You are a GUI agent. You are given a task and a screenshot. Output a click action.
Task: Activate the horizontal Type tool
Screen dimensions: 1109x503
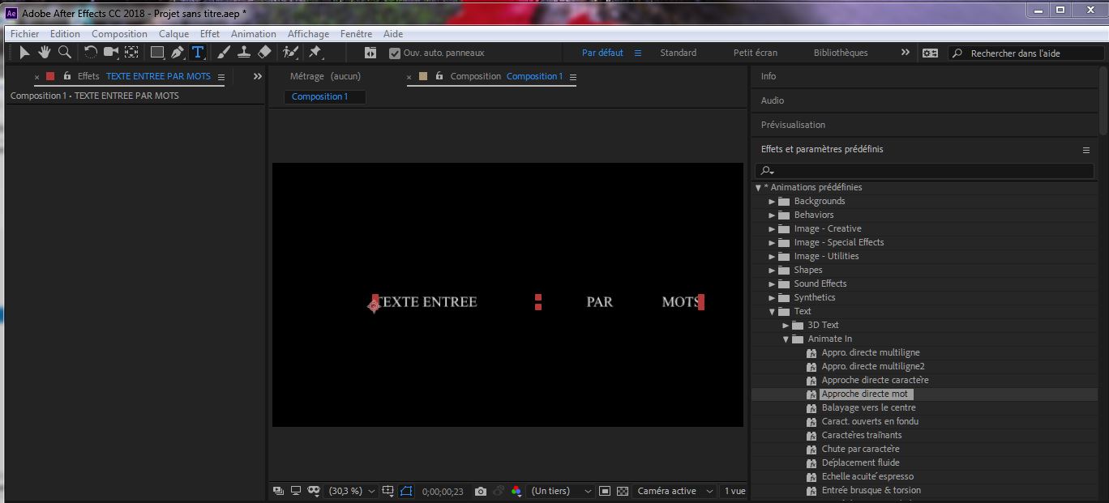pos(198,53)
